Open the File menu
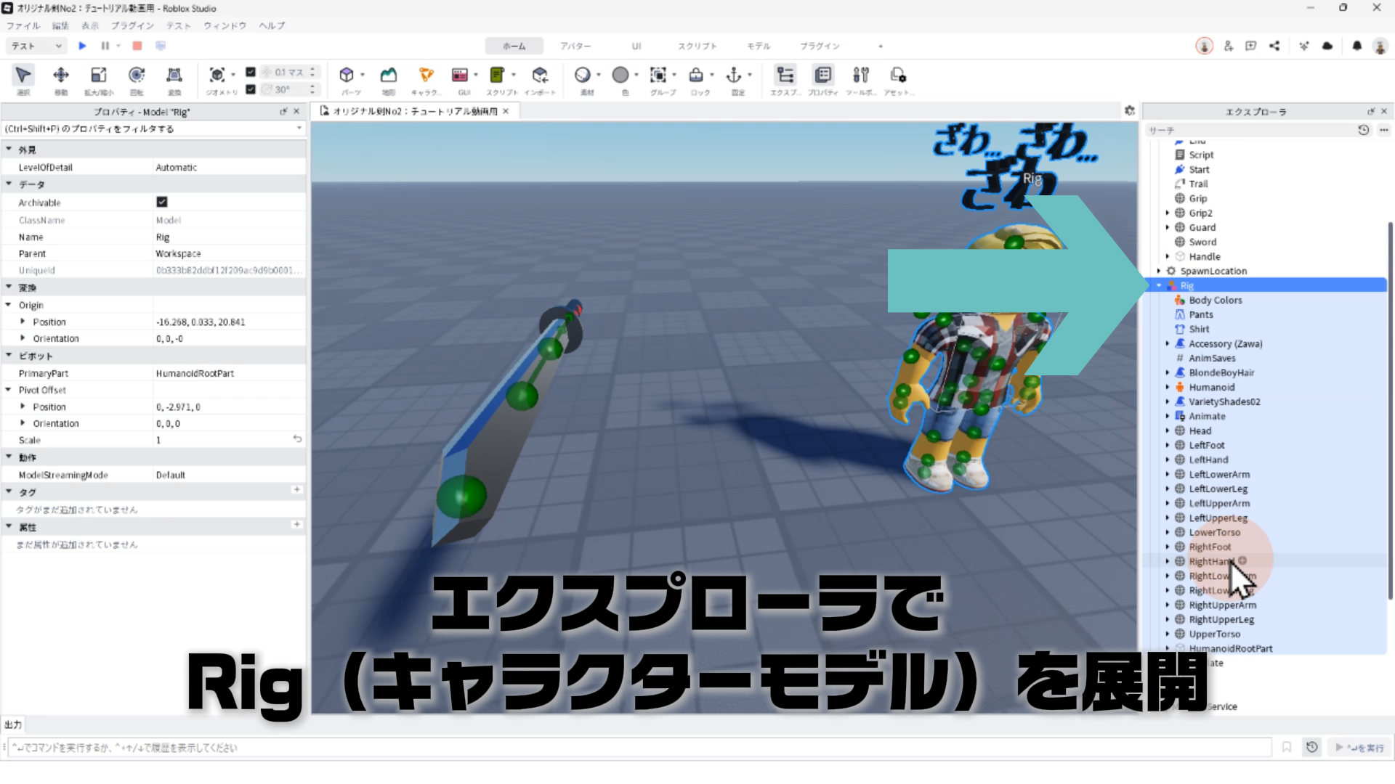This screenshot has width=1395, height=784. tap(23, 25)
